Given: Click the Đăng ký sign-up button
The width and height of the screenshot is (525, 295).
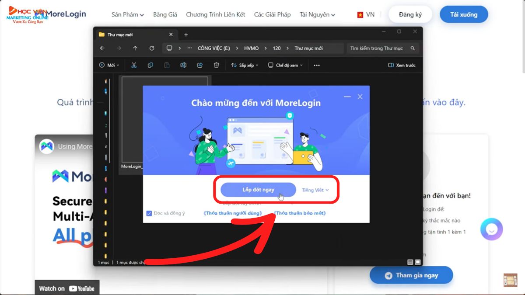Looking at the screenshot, I should coord(410,14).
